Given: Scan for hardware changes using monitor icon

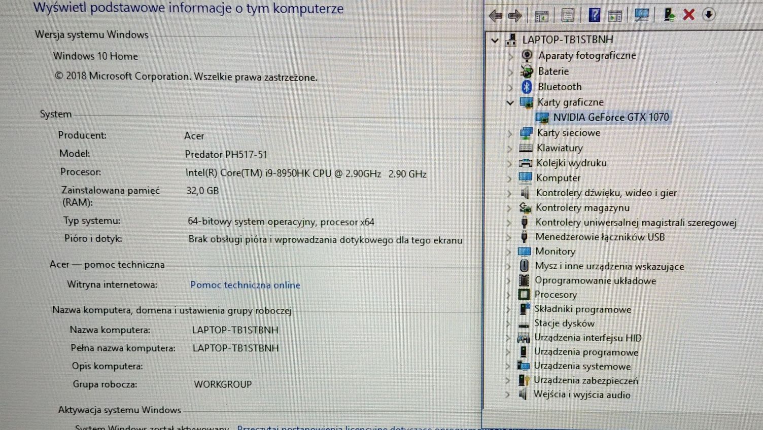Looking at the screenshot, I should [642, 15].
